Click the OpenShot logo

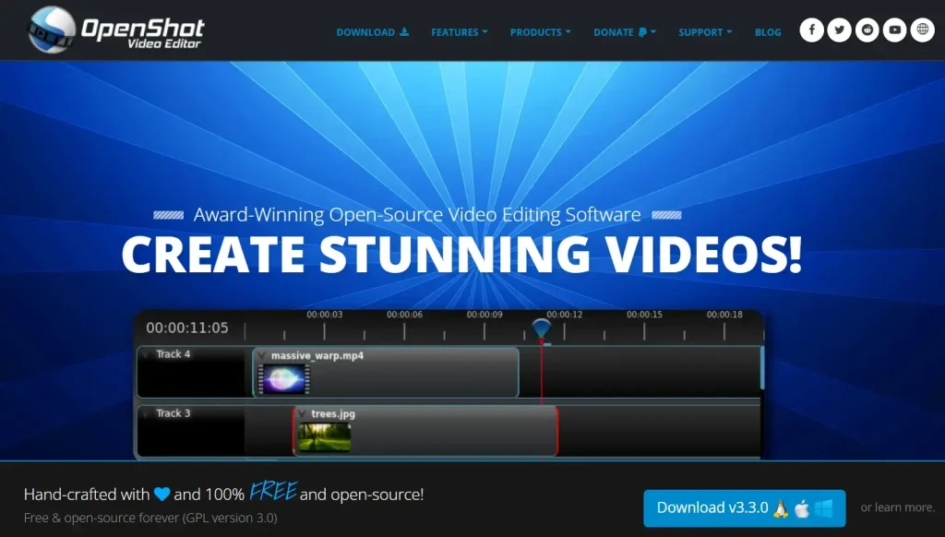coord(115,30)
